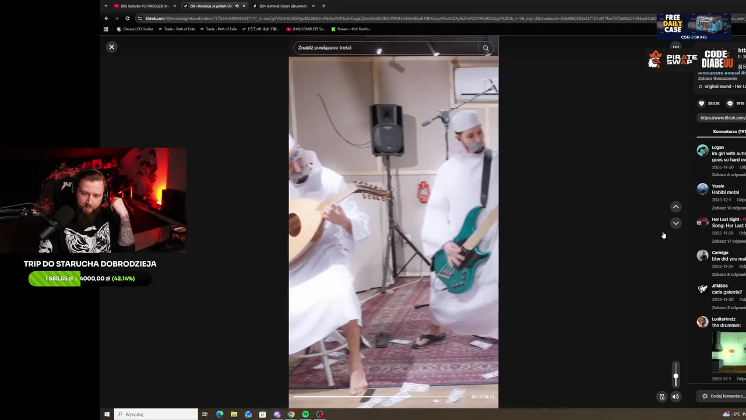Mute audio on the Kolekcja tab speaker icon
This screenshot has height=420, width=746.
237,6
